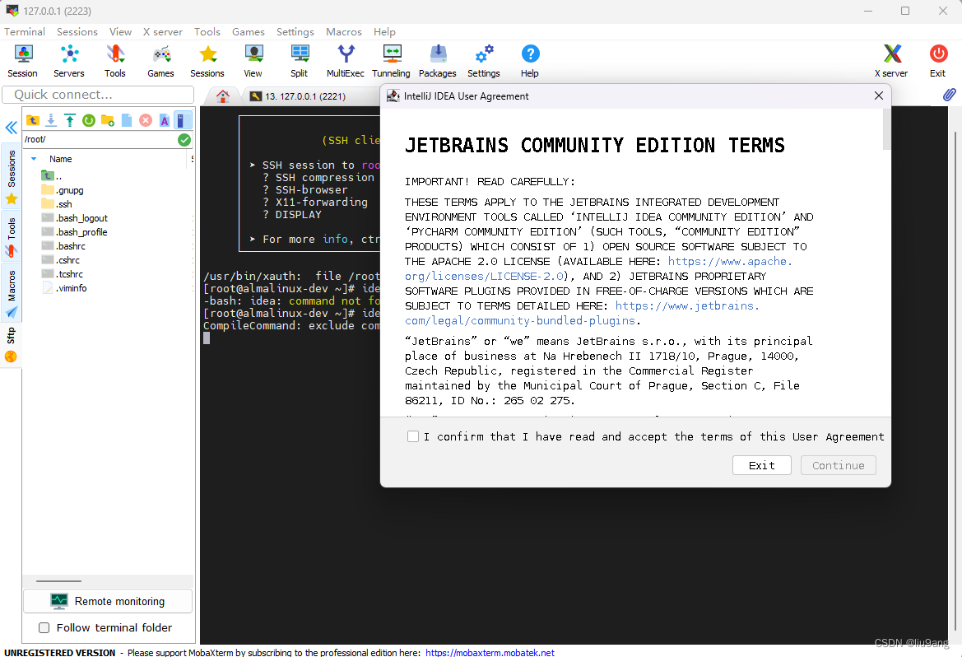Launch the MultiExec mode icon
This screenshot has width=962, height=657.
coord(346,61)
